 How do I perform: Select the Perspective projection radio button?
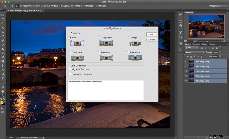pyautogui.click(x=99, y=38)
